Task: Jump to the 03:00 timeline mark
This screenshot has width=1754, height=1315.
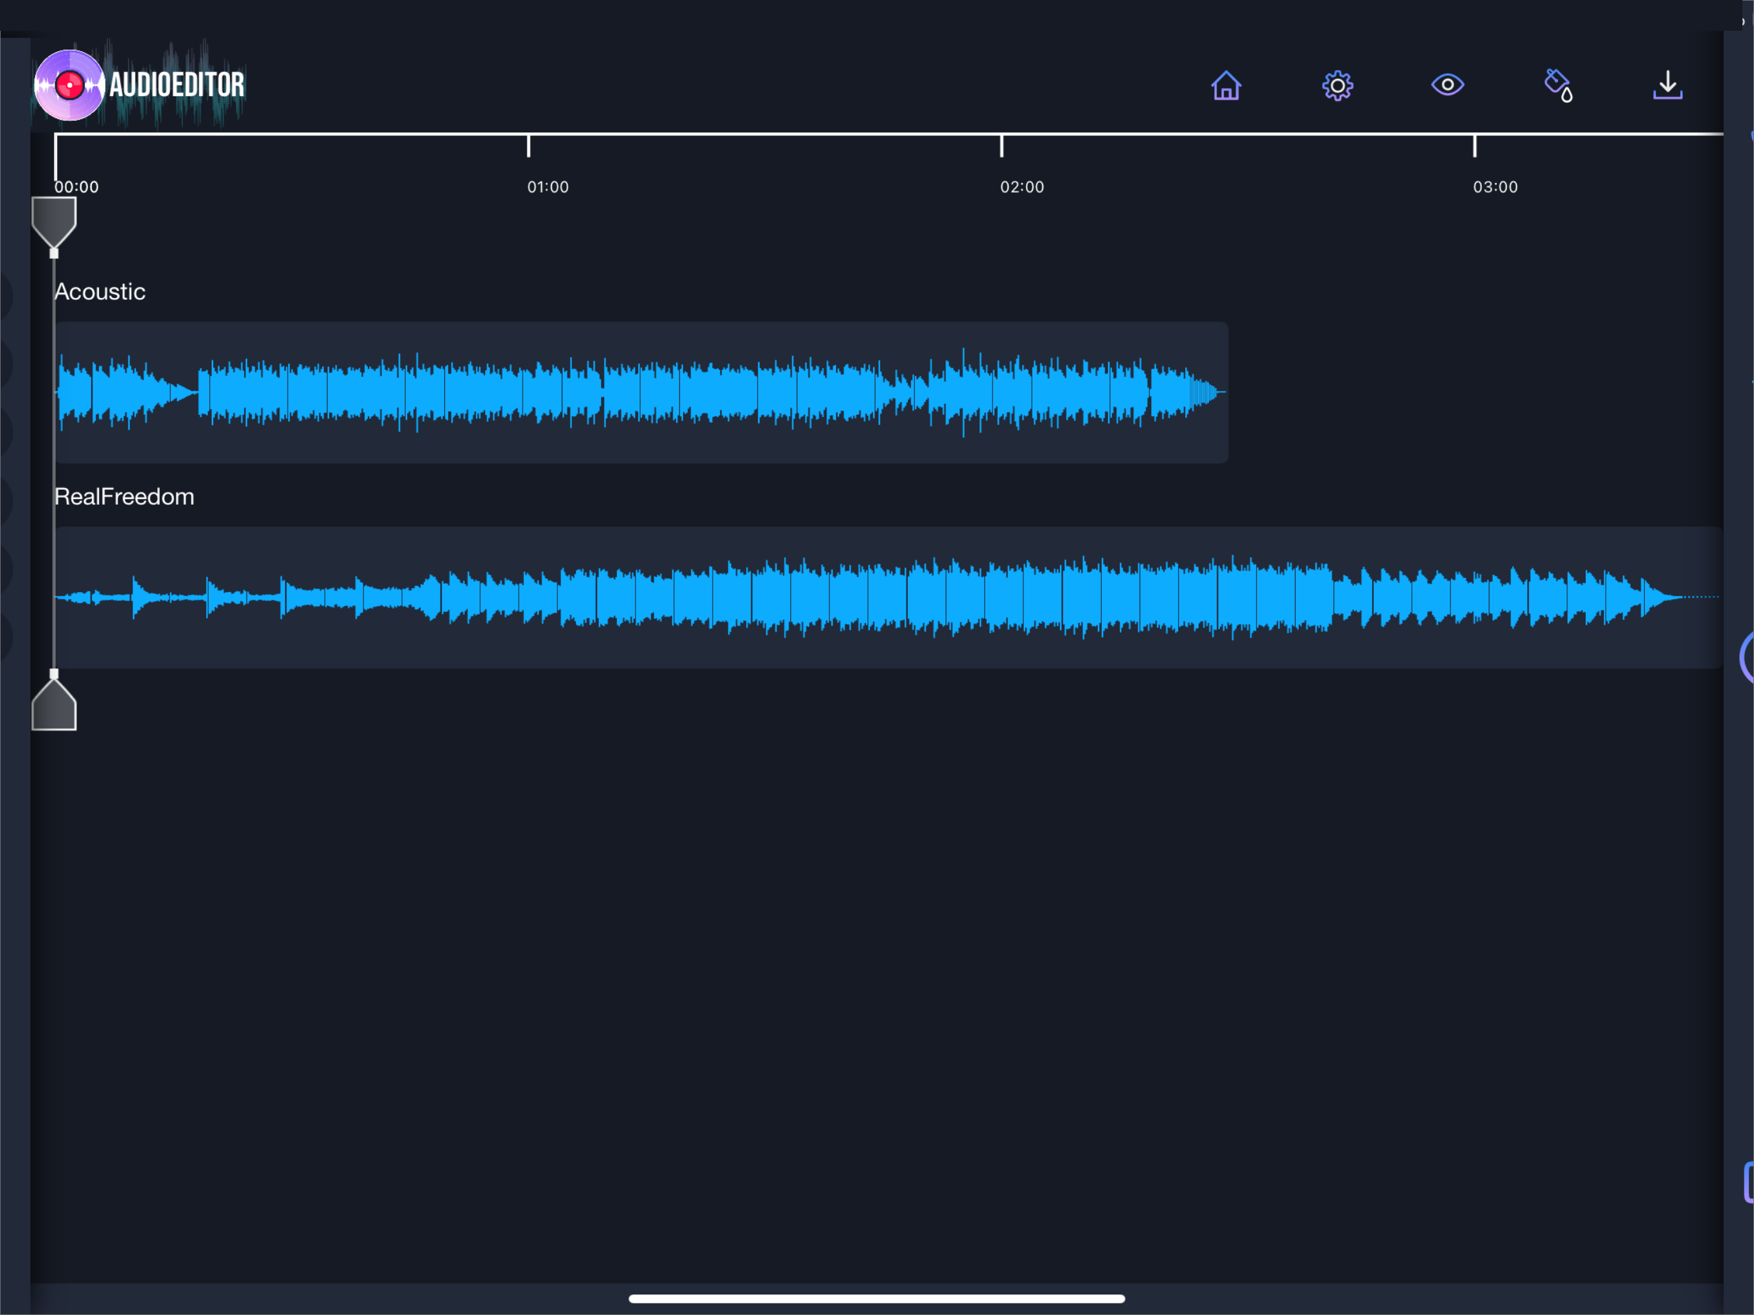Action: (1495, 187)
